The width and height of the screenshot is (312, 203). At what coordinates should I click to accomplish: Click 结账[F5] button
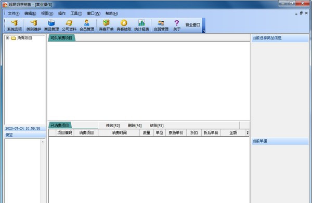tap(157, 126)
